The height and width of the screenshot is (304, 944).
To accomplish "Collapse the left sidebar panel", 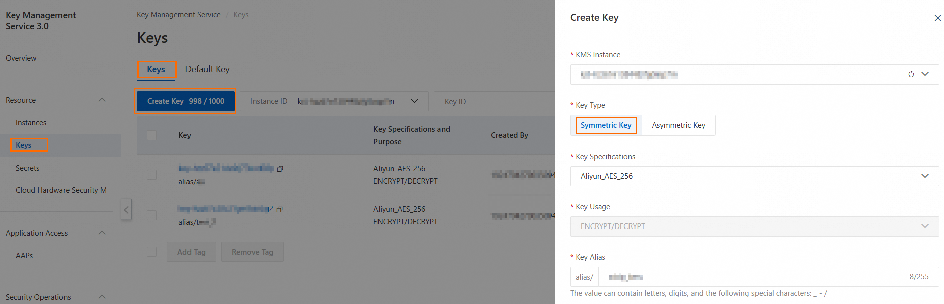I will [x=127, y=210].
